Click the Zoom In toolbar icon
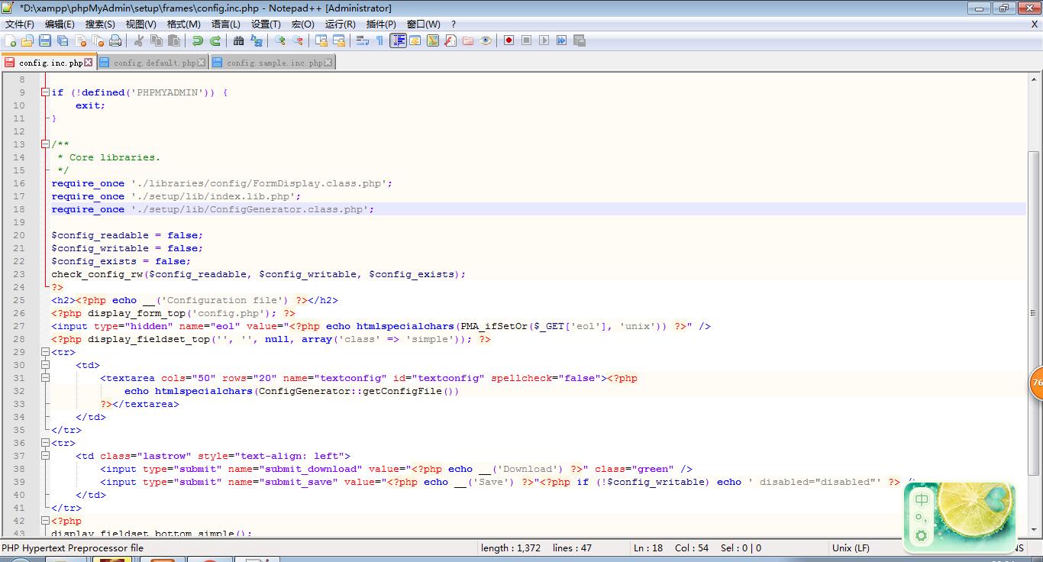Image resolution: width=1043 pixels, height=562 pixels. click(x=280, y=40)
